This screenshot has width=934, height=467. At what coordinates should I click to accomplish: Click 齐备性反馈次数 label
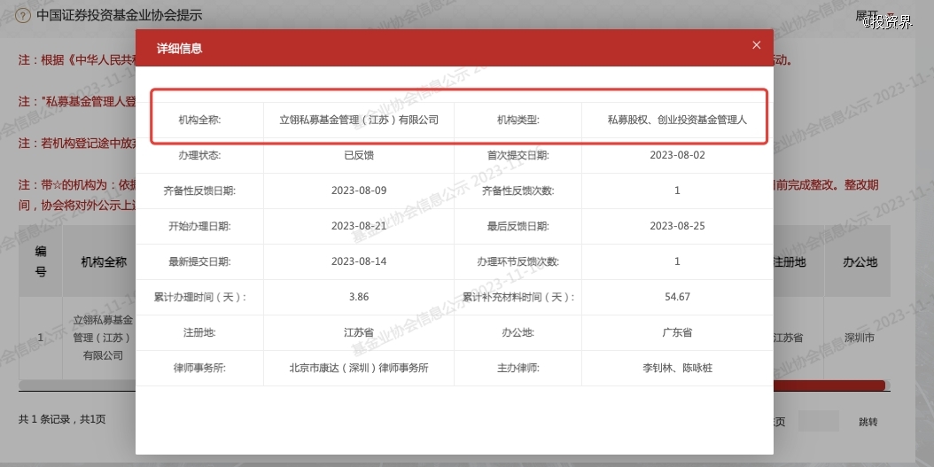pyautogui.click(x=518, y=191)
